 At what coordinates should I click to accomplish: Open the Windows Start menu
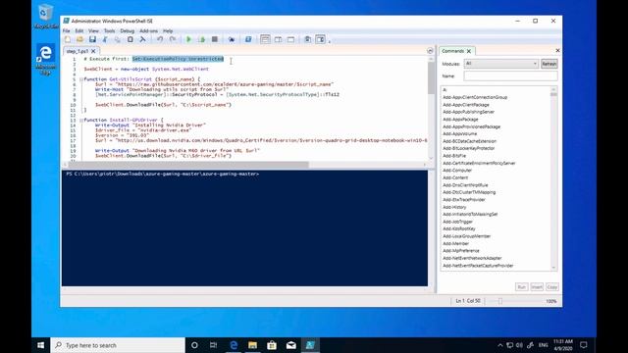coord(41,345)
